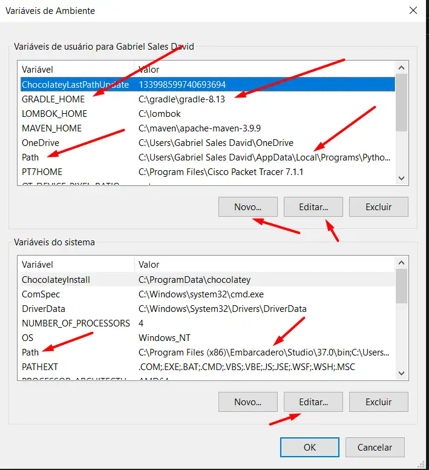Select Path in user variables list
The height and width of the screenshot is (470, 429).
pyautogui.click(x=30, y=157)
